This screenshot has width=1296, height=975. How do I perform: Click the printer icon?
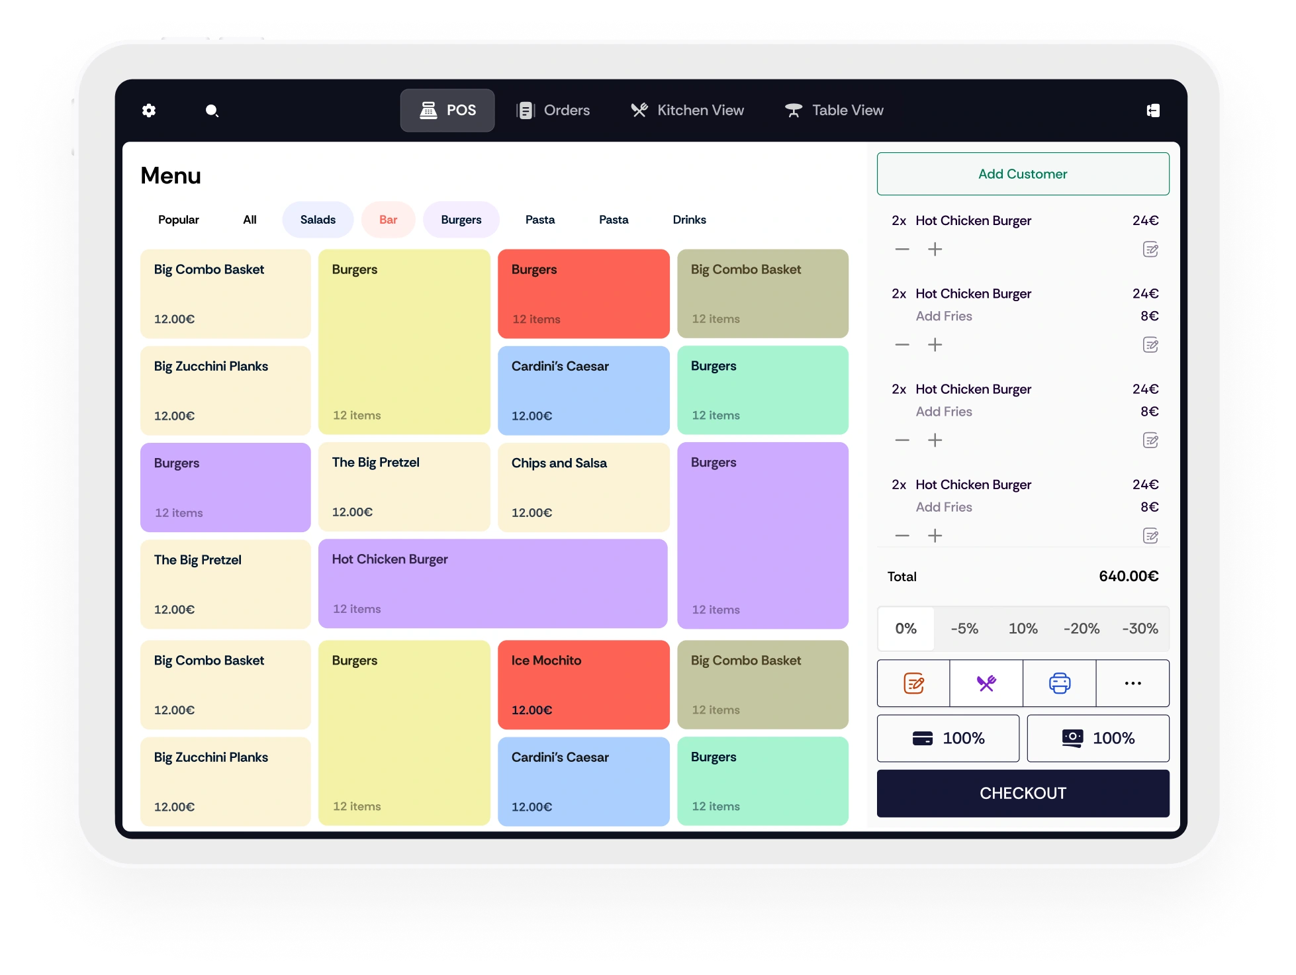click(1058, 683)
